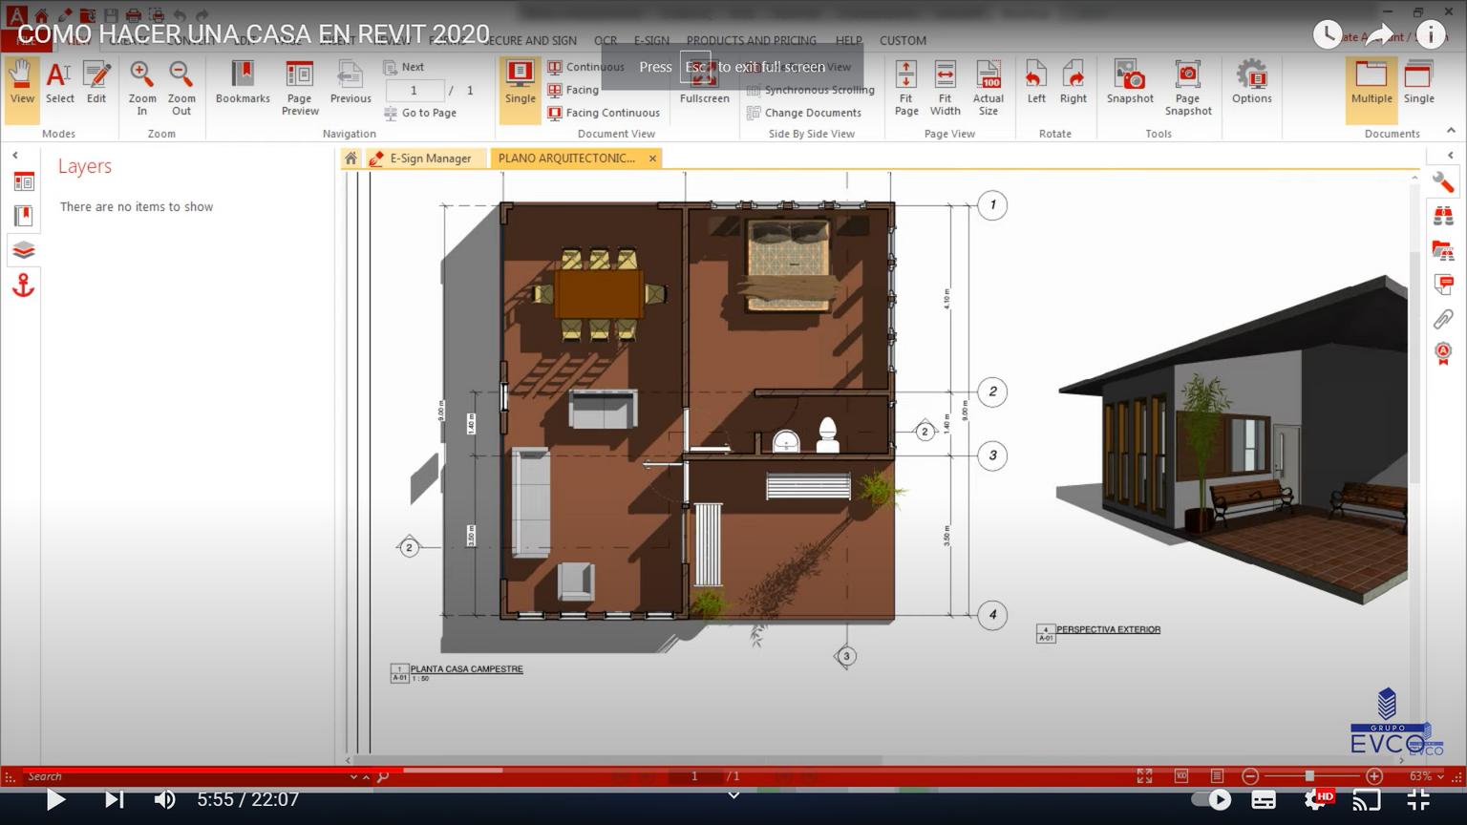Choose the Select text tool
The height and width of the screenshot is (825, 1467).
[59, 83]
